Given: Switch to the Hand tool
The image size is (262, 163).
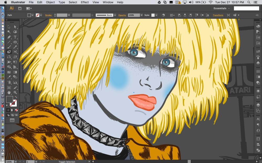Looking at the screenshot, I should [9, 92].
